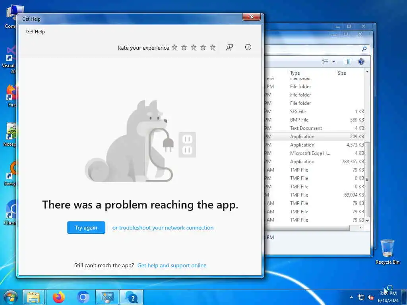Select the Everything desktop shortcut
The height and width of the screenshot is (305, 407).
pos(10,173)
